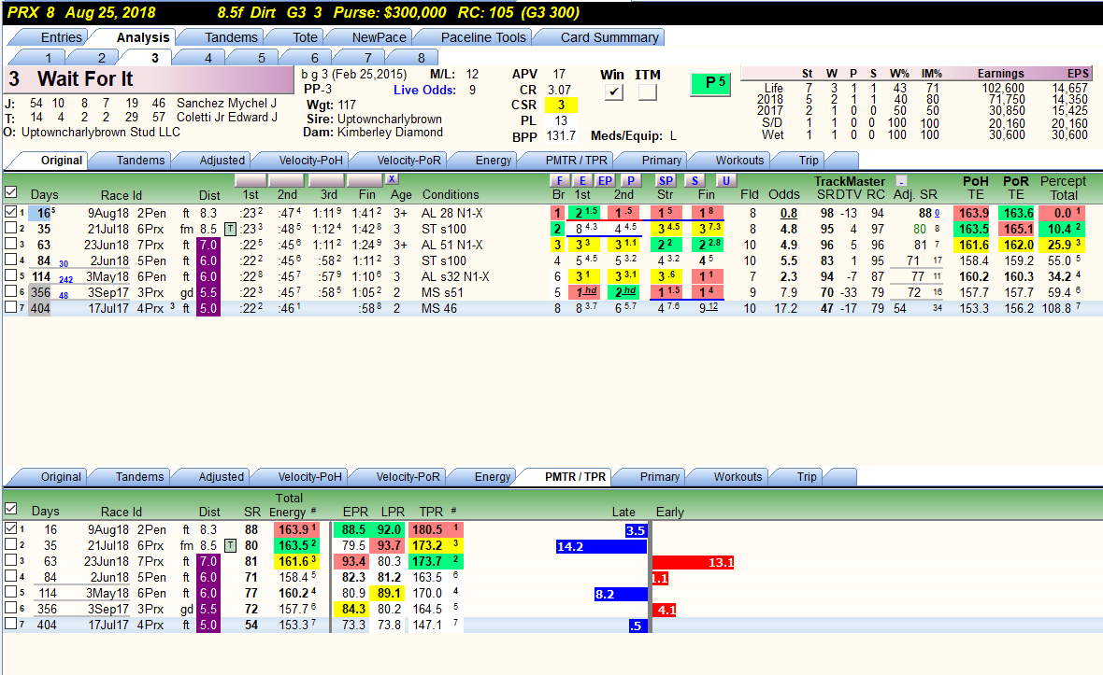Click the SP running-style filter button
This screenshot has width=1103, height=675.
point(666,180)
